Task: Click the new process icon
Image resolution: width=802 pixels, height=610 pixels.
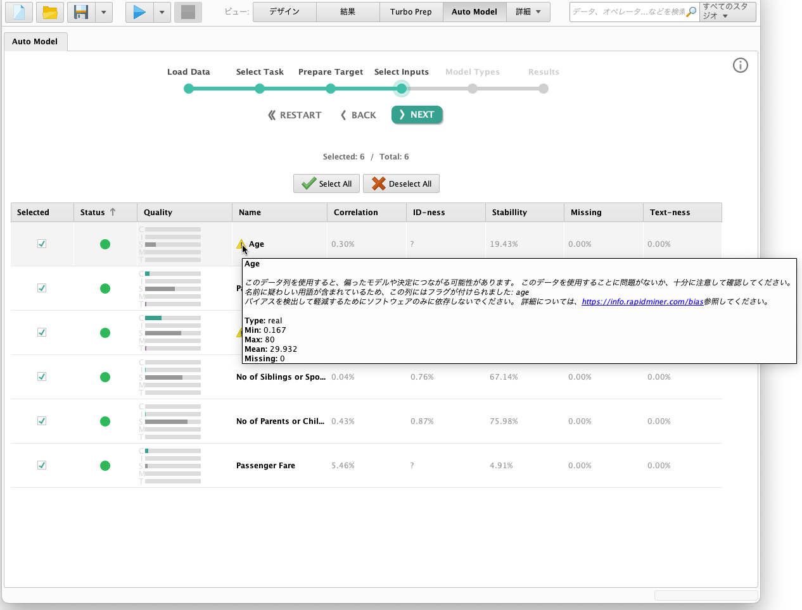Action: [x=19, y=12]
